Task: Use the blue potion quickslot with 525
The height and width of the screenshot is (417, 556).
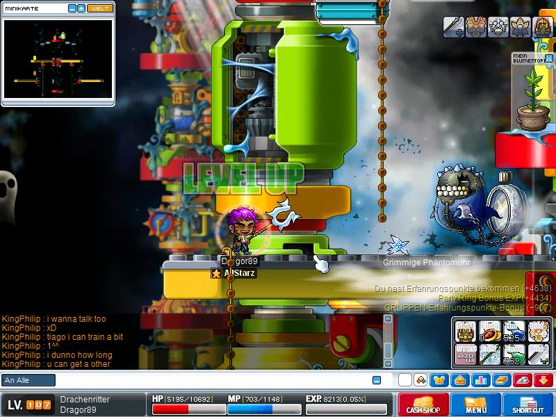Action: point(514,330)
